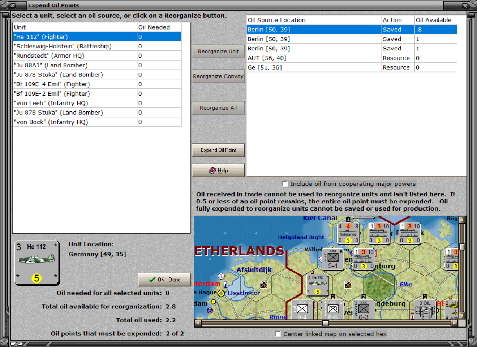Click the anchor port icon above Amsterdam
The image size is (477, 347).
(x=221, y=276)
